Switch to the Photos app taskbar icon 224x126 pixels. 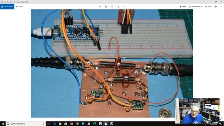[106, 124]
